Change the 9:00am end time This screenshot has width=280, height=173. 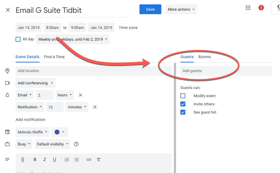point(77,27)
